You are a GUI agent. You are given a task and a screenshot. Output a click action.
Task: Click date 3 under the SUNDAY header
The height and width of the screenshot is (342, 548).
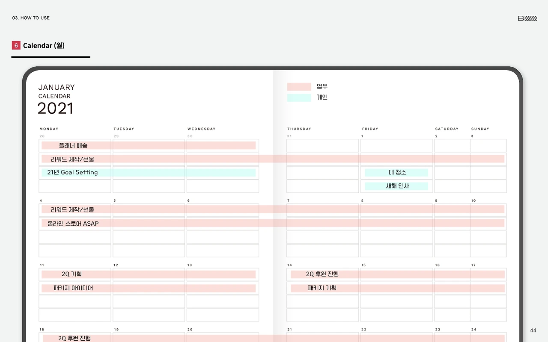[472, 136]
